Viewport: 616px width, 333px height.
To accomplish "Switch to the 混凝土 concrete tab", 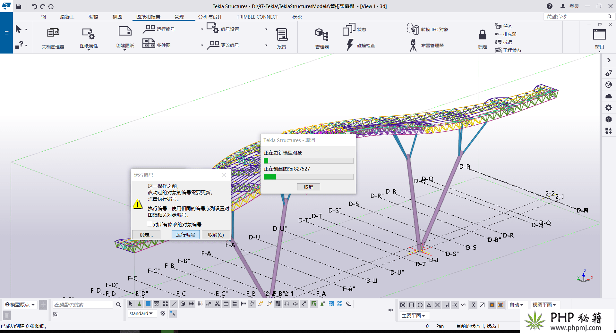I will pyautogui.click(x=67, y=17).
